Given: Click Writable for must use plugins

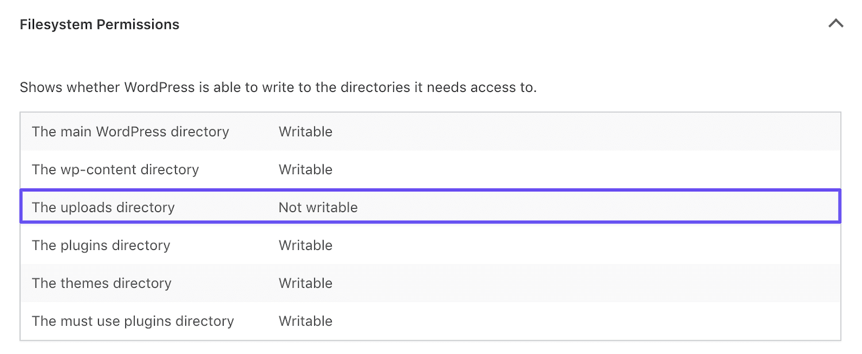Looking at the screenshot, I should [305, 321].
